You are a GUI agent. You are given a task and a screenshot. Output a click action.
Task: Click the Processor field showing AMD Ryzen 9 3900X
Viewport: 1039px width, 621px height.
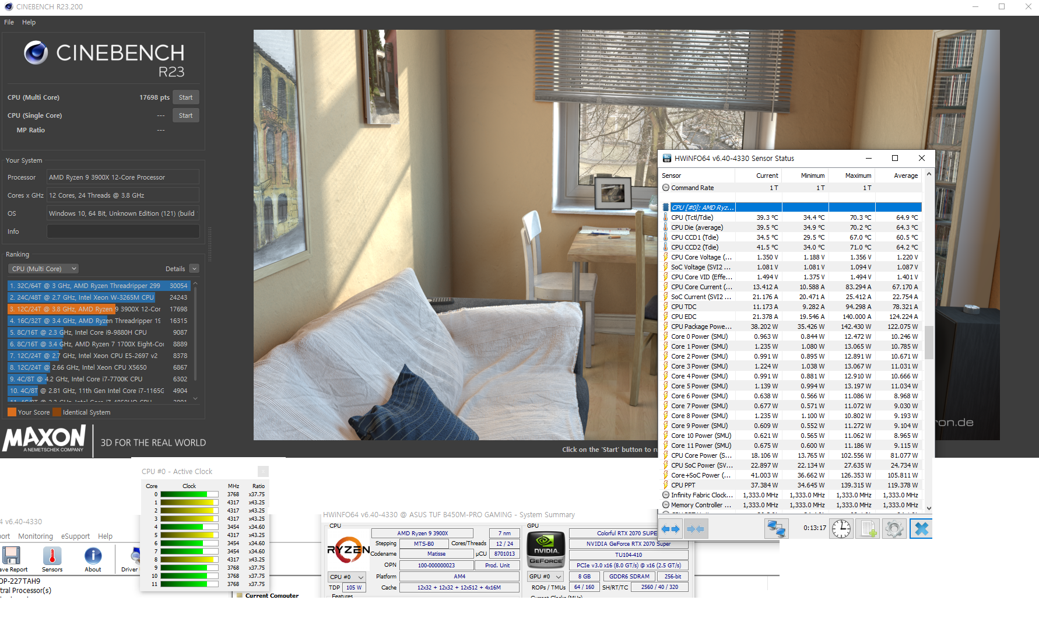pos(123,177)
